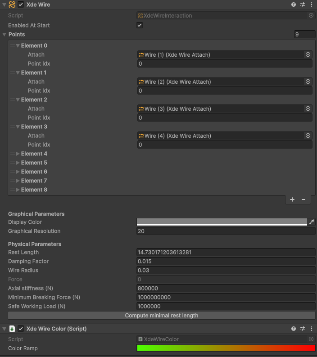
Task: Open help for Xde Wire Color script
Action: [293, 329]
